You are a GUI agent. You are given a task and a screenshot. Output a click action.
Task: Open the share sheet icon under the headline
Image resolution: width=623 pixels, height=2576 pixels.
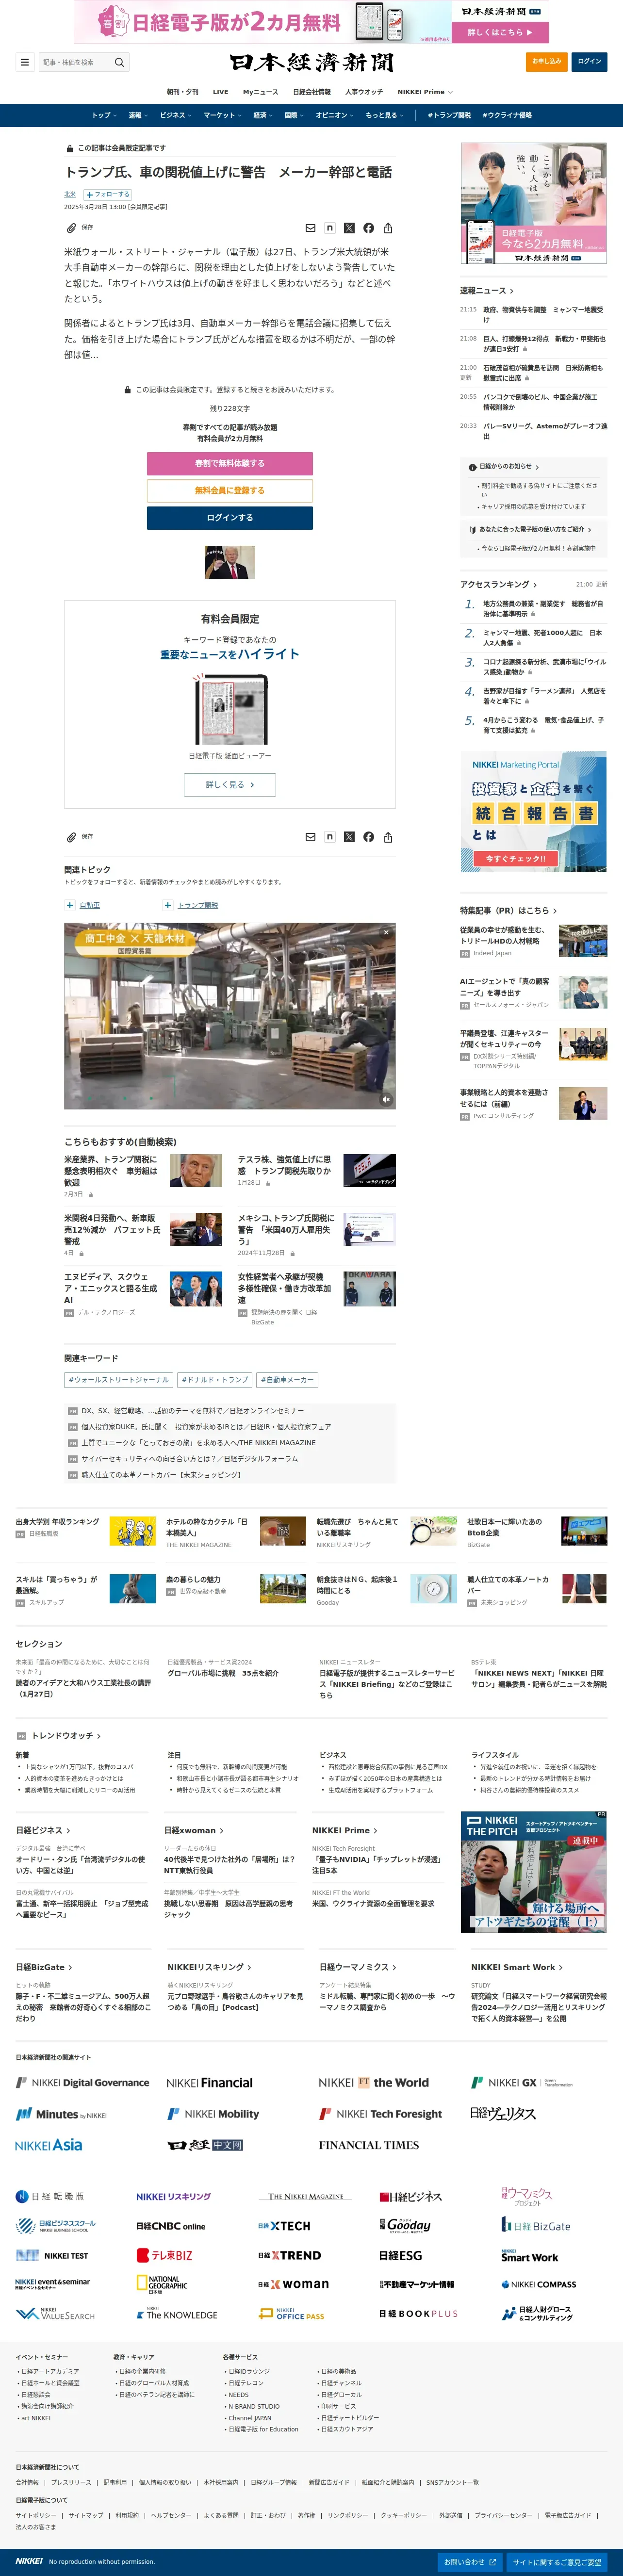pos(388,228)
